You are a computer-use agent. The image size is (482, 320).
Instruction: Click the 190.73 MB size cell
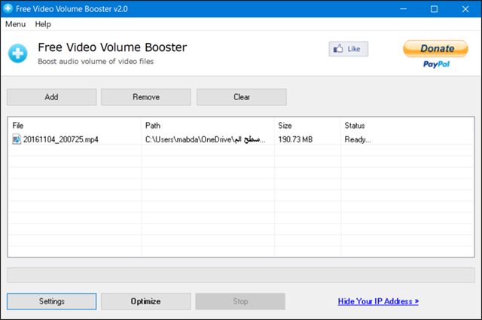pyautogui.click(x=295, y=139)
